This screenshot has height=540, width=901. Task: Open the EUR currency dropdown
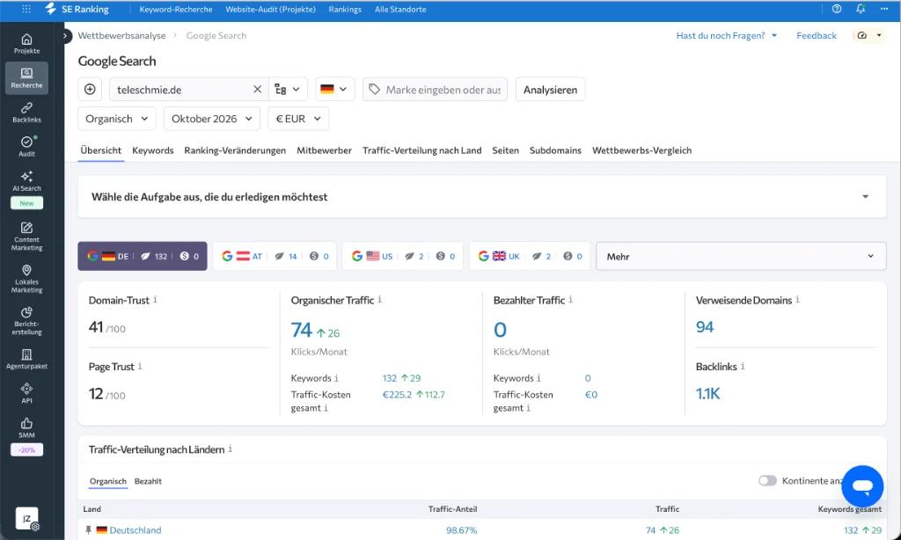click(298, 119)
